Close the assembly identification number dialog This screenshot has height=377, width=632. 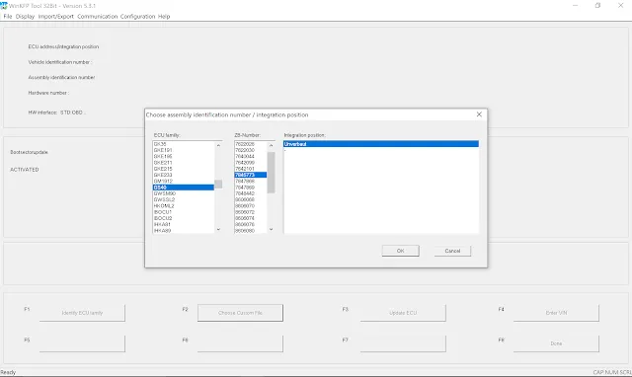tap(479, 114)
